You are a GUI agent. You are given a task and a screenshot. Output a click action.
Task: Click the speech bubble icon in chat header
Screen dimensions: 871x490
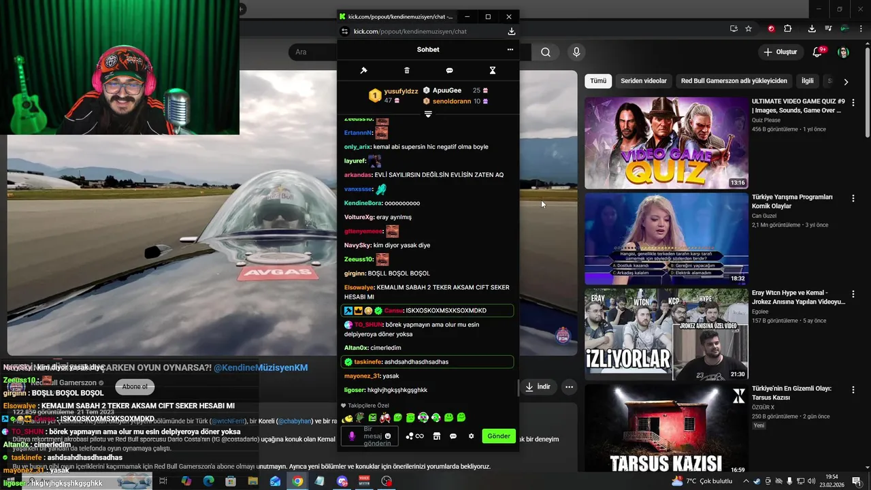[450, 70]
